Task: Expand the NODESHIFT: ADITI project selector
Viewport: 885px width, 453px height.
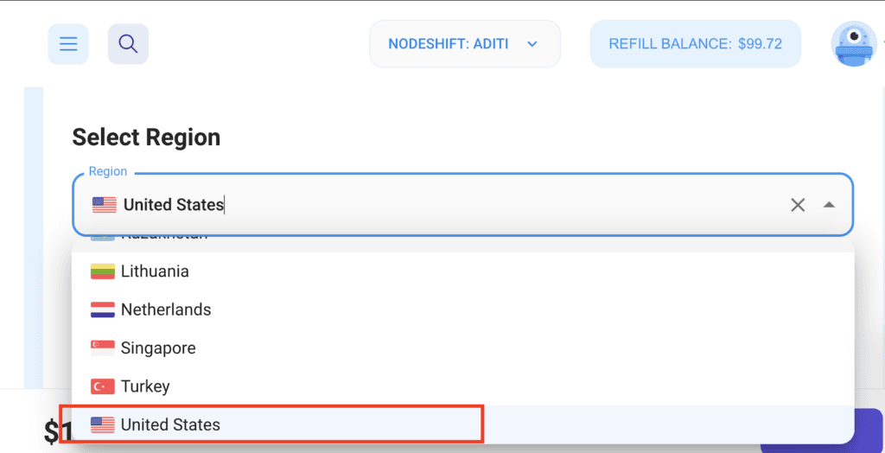Action: pos(465,44)
